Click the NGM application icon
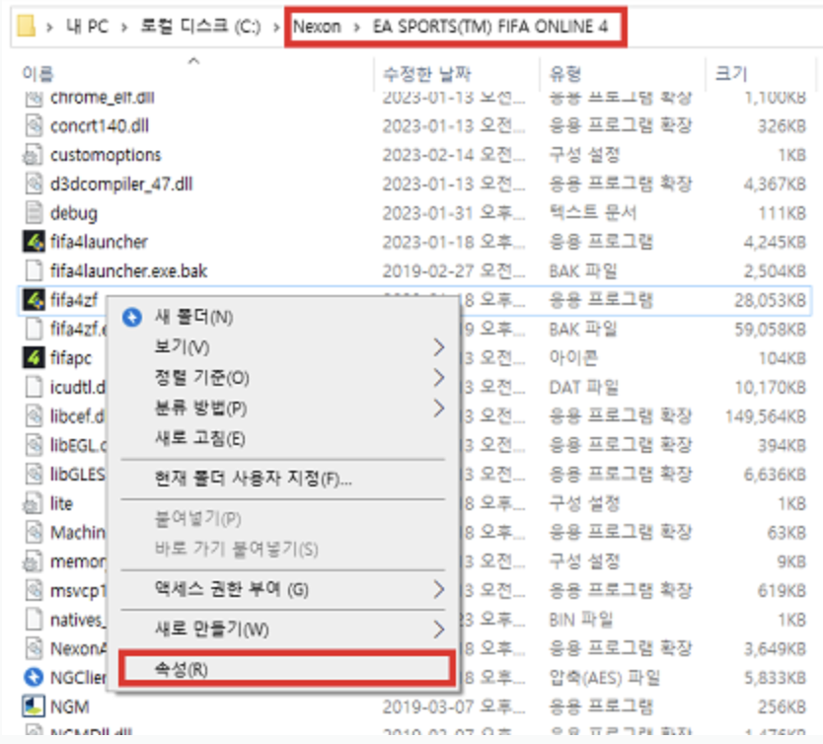This screenshot has height=744, width=823. [x=34, y=707]
